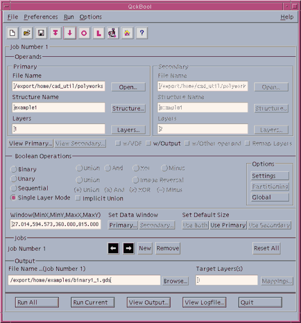The height and width of the screenshot is (323, 301).
Task: Open the Preferences menu
Action: pyautogui.click(x=41, y=17)
